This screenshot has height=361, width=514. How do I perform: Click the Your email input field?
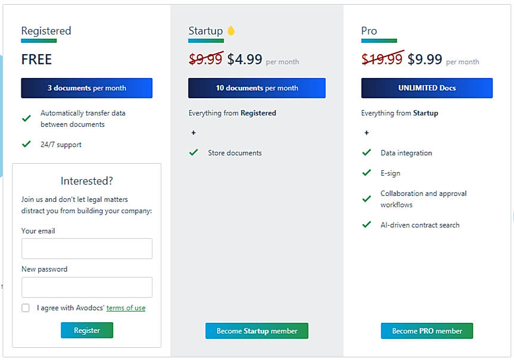point(87,248)
